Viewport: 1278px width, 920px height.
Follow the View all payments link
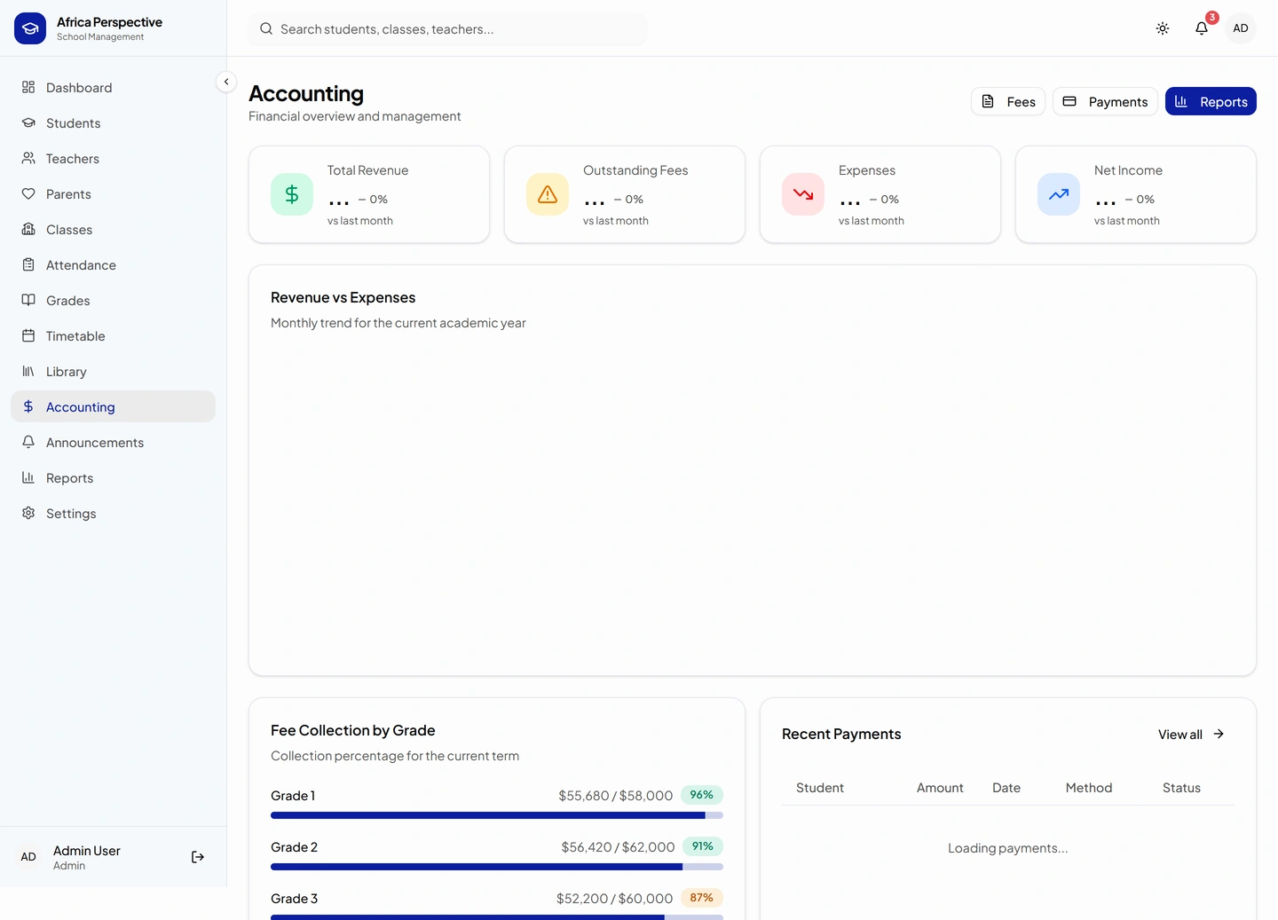pyautogui.click(x=1191, y=734)
